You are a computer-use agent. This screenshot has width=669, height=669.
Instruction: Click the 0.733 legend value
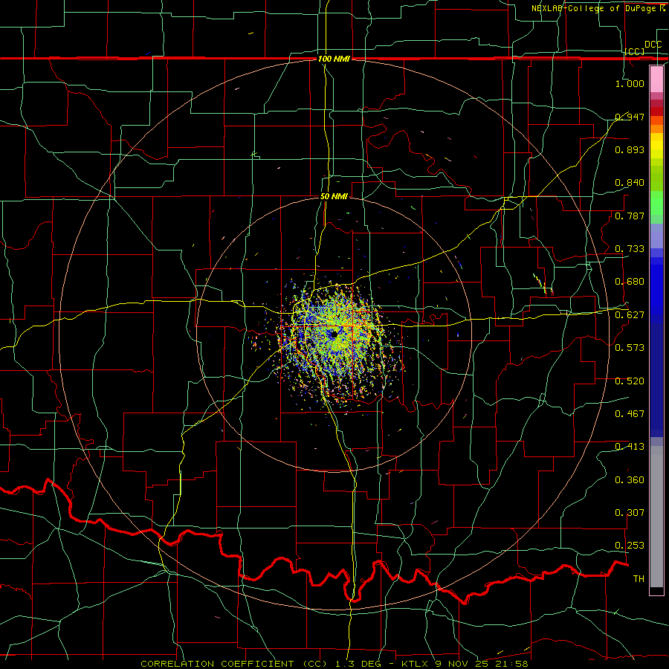coord(630,249)
